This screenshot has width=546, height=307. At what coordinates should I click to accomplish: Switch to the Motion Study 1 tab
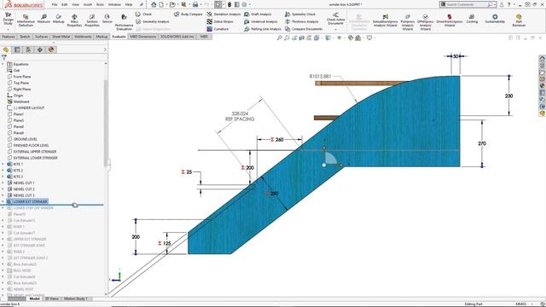coord(76,298)
